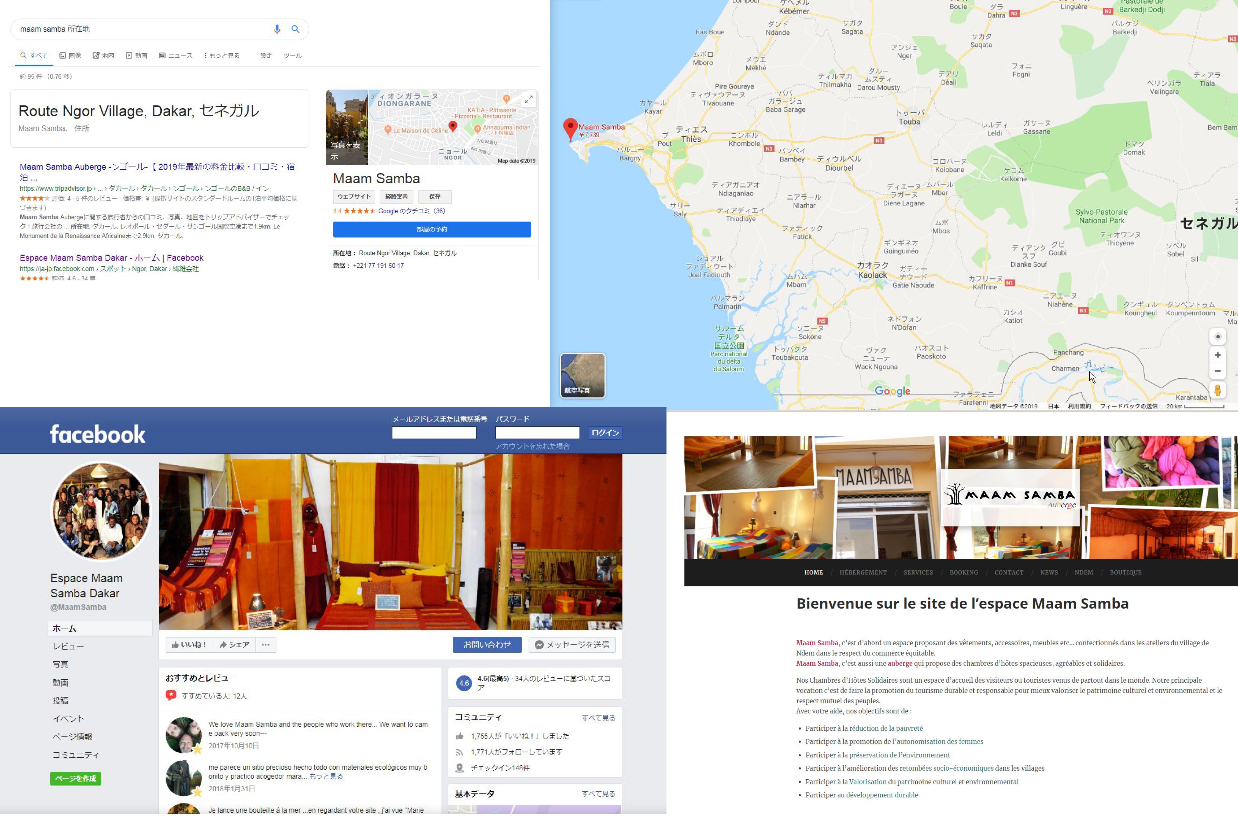Click the voice search microphone icon
The height and width of the screenshot is (825, 1238).
tap(277, 29)
